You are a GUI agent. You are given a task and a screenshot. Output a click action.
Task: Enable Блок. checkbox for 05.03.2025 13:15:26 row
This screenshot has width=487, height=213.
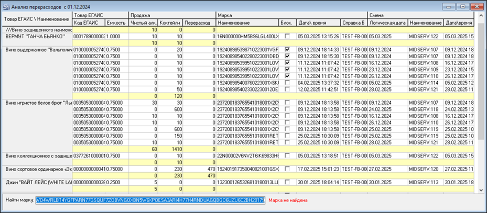click(287, 37)
